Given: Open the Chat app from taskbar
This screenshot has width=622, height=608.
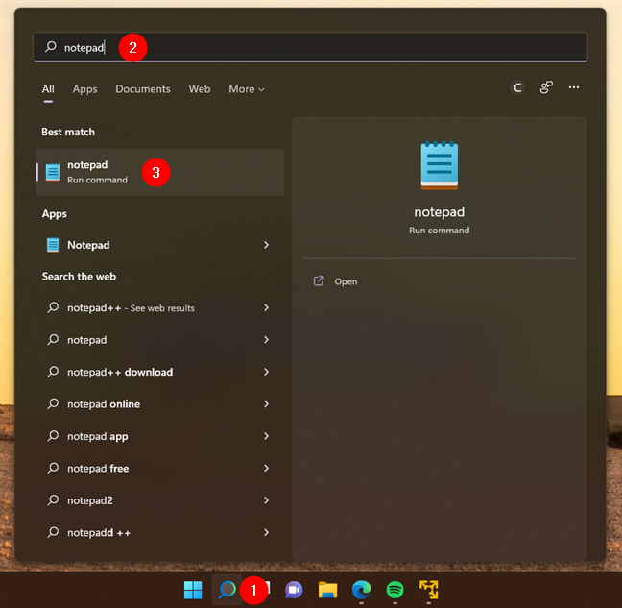Looking at the screenshot, I should [x=294, y=590].
